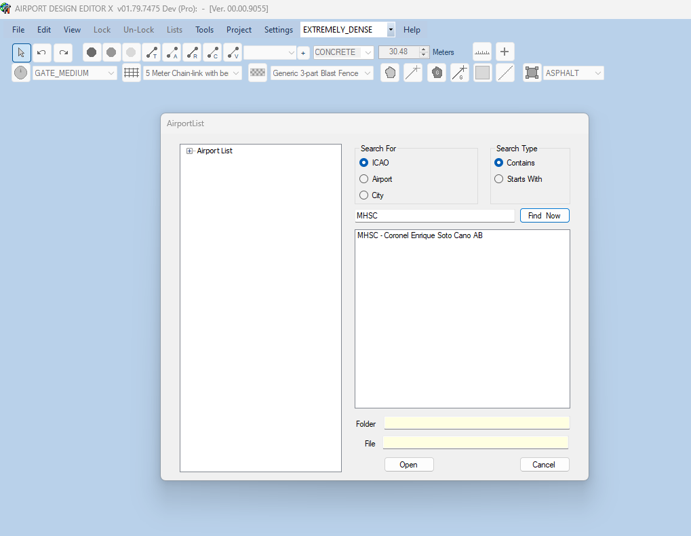Expand the Airport List tree node
Screen dimensions: 691x536
click(x=190, y=151)
